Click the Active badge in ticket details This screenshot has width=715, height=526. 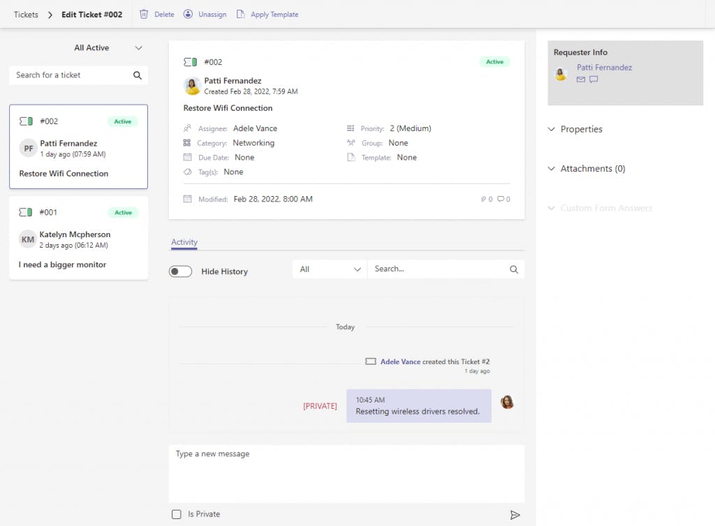[495, 62]
